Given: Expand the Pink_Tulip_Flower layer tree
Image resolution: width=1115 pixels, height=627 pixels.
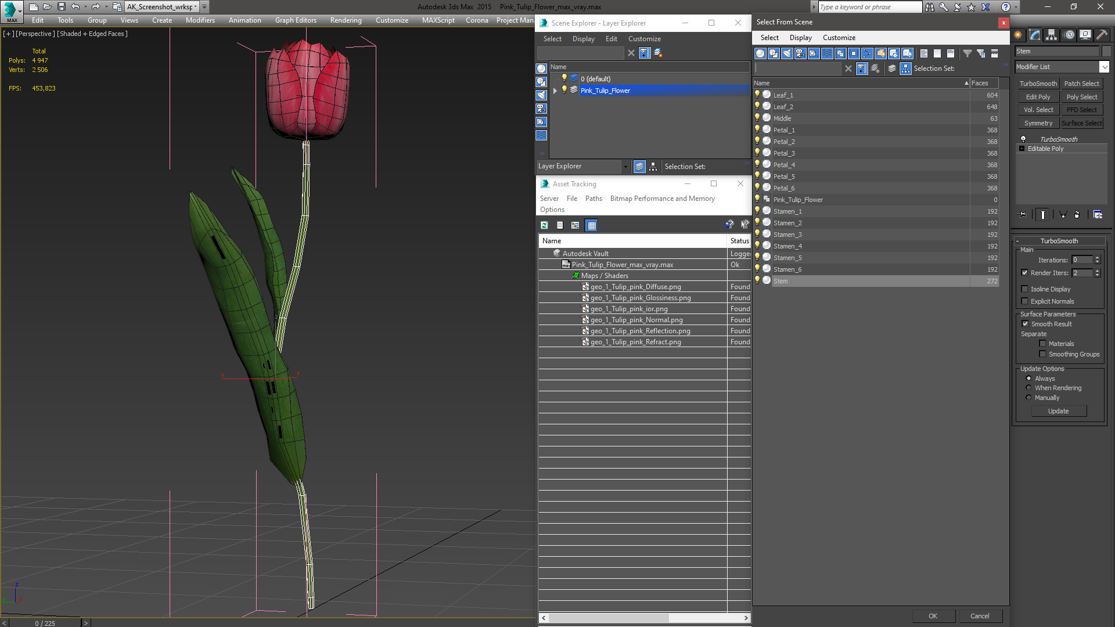Looking at the screenshot, I should coord(555,91).
